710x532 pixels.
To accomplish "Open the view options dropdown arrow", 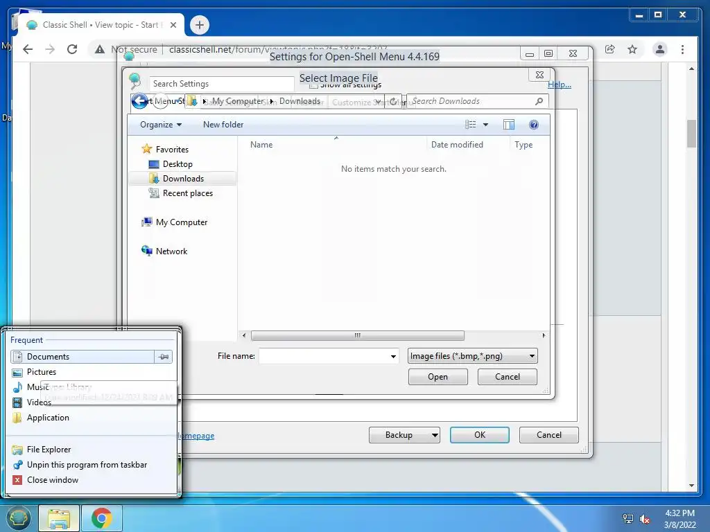I will click(x=485, y=125).
